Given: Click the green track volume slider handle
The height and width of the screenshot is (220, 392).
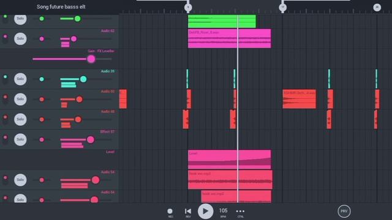Looking at the screenshot, I should click(x=78, y=18).
